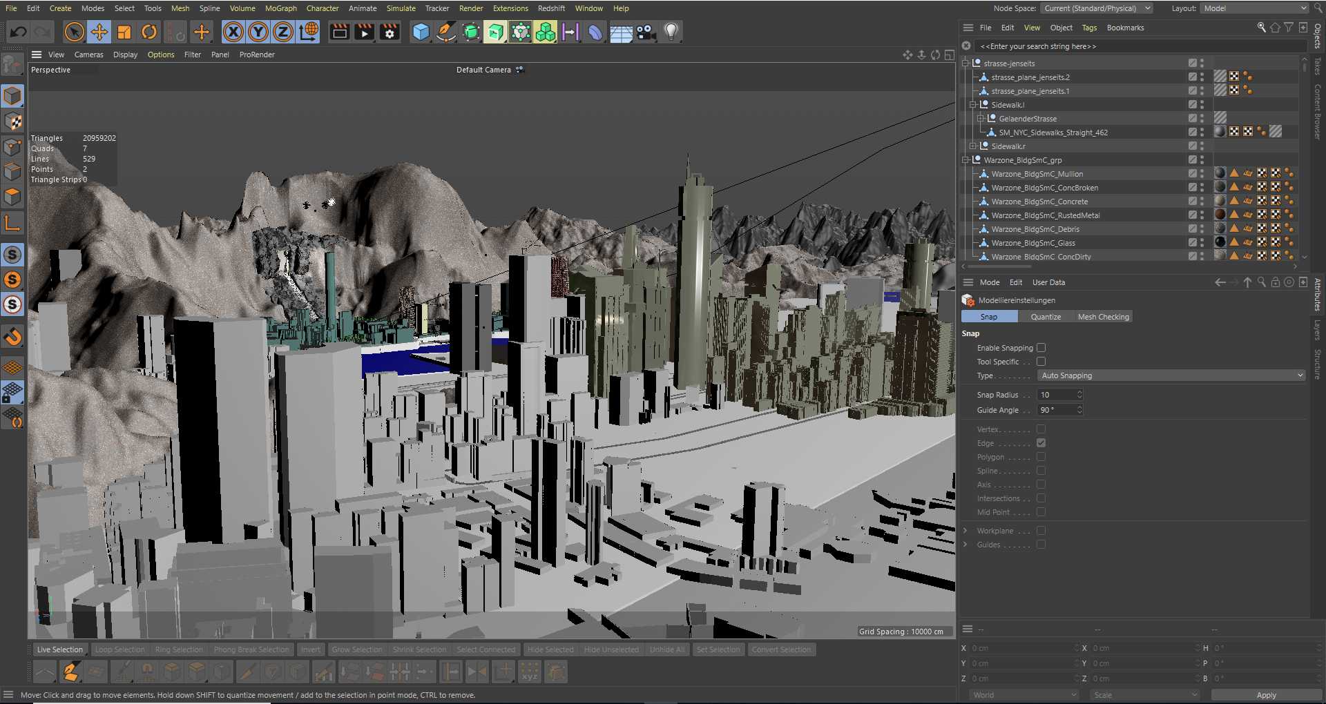Viewport: 1326px width, 704px height.
Task: Click the Bend deformer blue icon
Action: point(595,32)
